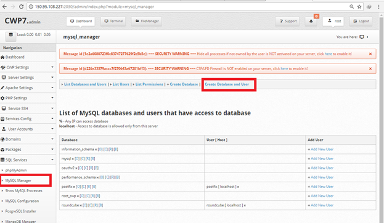Expand PHP Settings menu
The width and height of the screenshot is (384, 223).
point(28,98)
